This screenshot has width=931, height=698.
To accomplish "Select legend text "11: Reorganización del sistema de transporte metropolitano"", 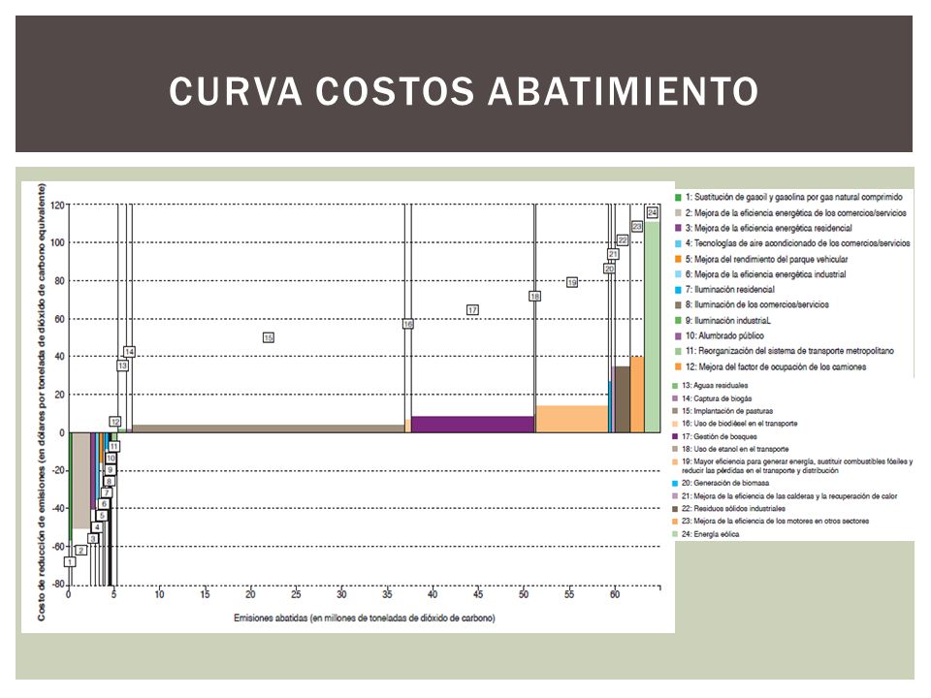I will pyautogui.click(x=789, y=351).
